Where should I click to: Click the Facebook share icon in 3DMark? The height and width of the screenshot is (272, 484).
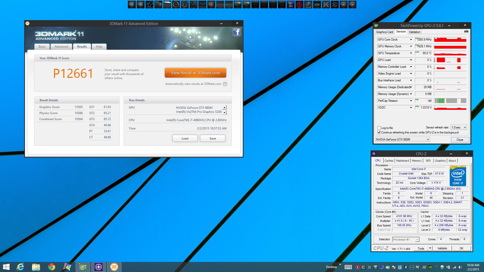click(236, 32)
